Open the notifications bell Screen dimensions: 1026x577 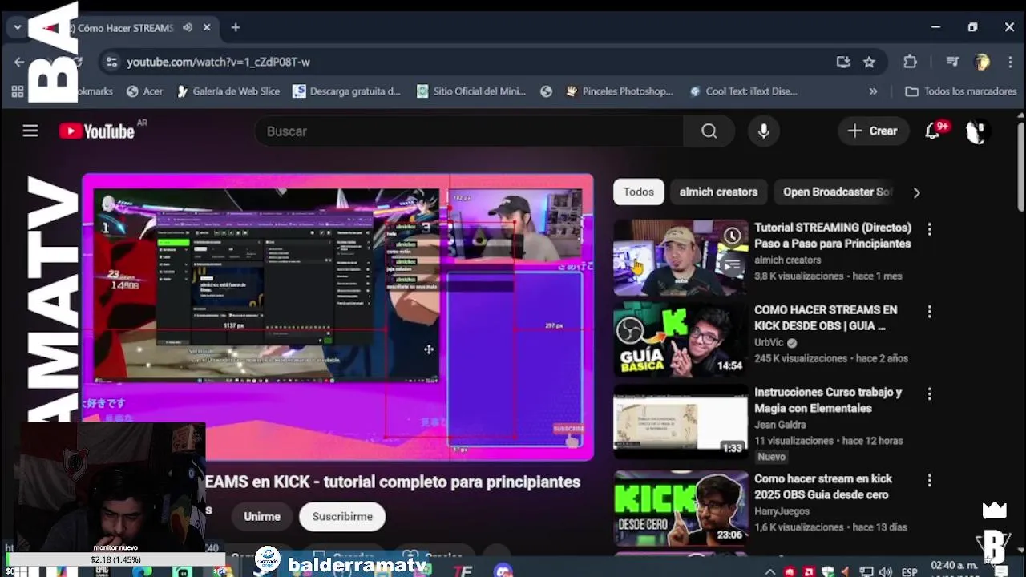[x=933, y=131]
